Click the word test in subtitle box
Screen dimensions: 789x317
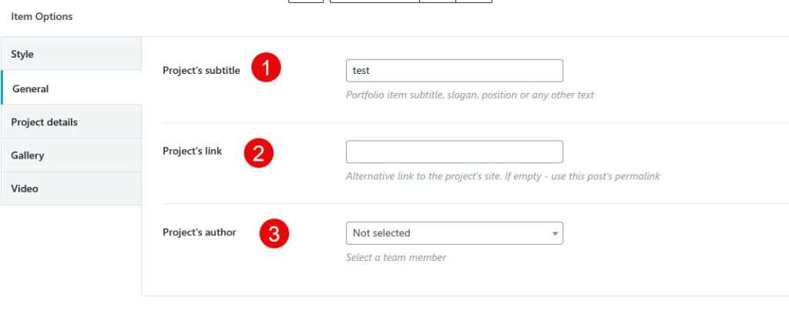tap(361, 71)
